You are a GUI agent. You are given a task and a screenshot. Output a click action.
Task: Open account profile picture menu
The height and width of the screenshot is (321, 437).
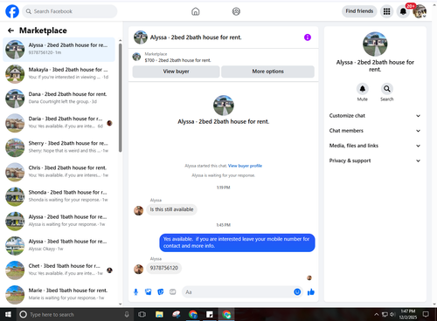point(420,11)
